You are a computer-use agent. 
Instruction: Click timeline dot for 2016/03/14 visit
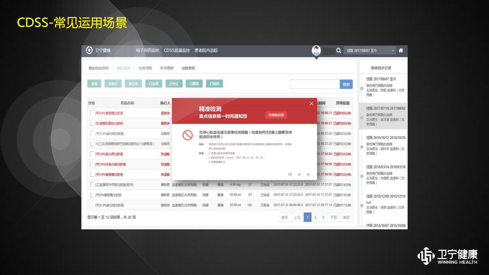coord(362,176)
